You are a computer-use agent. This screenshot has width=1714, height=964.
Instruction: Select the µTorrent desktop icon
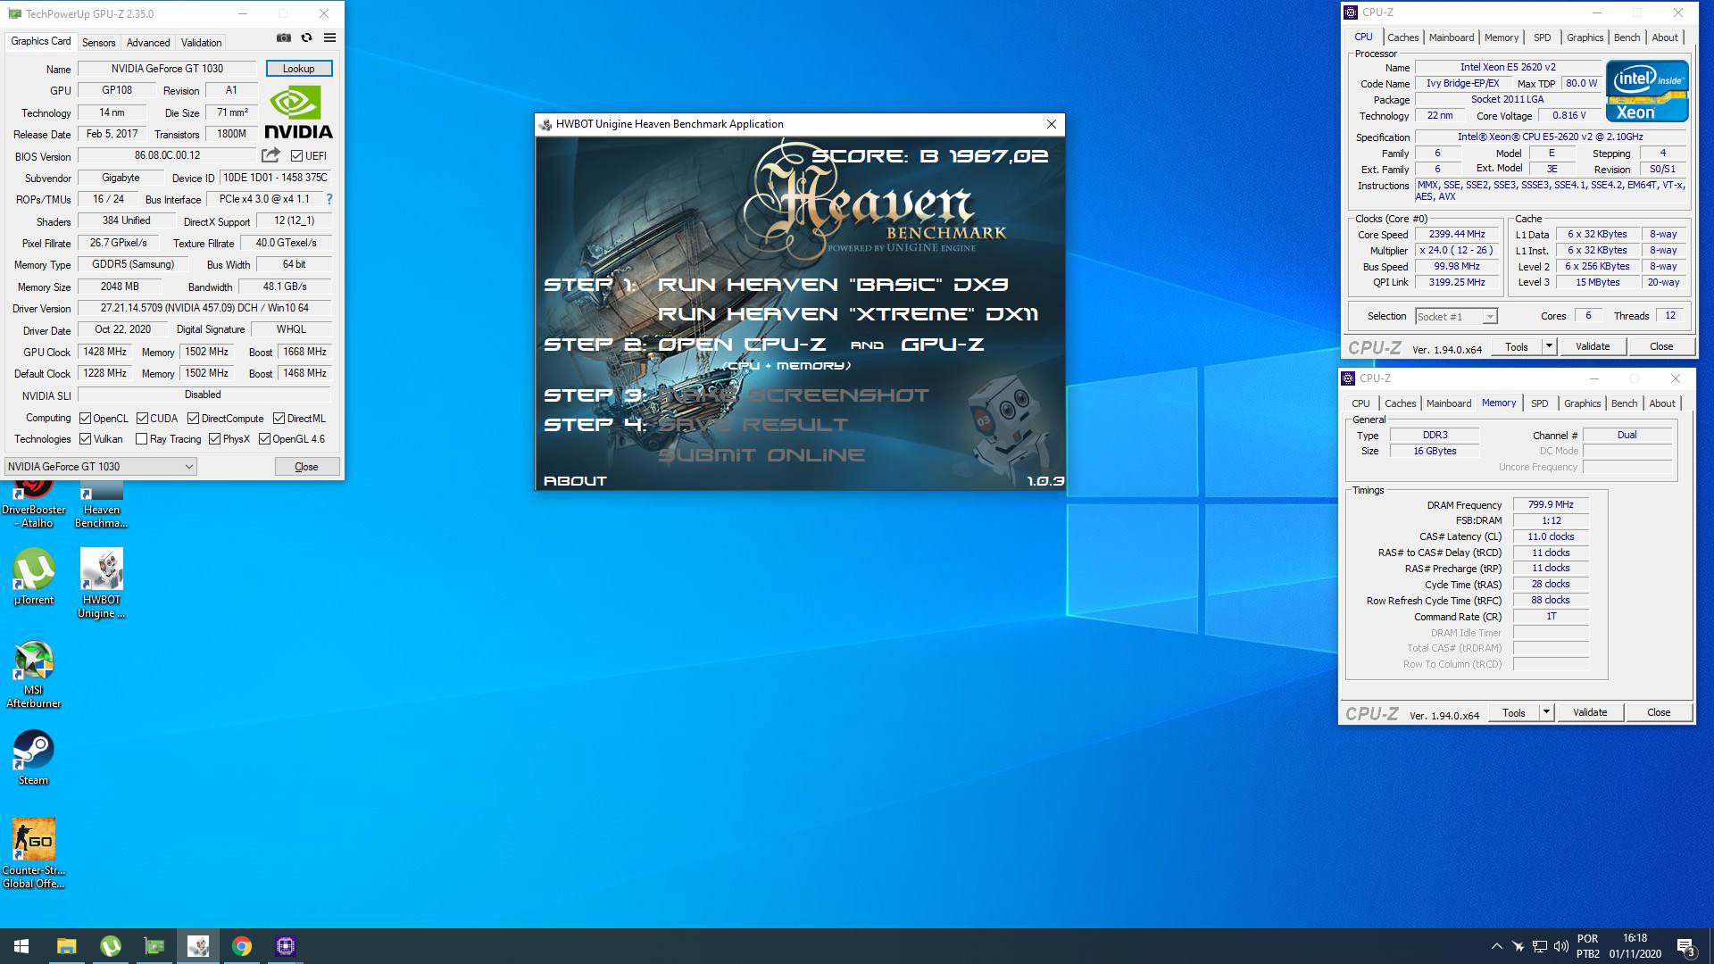tap(34, 576)
